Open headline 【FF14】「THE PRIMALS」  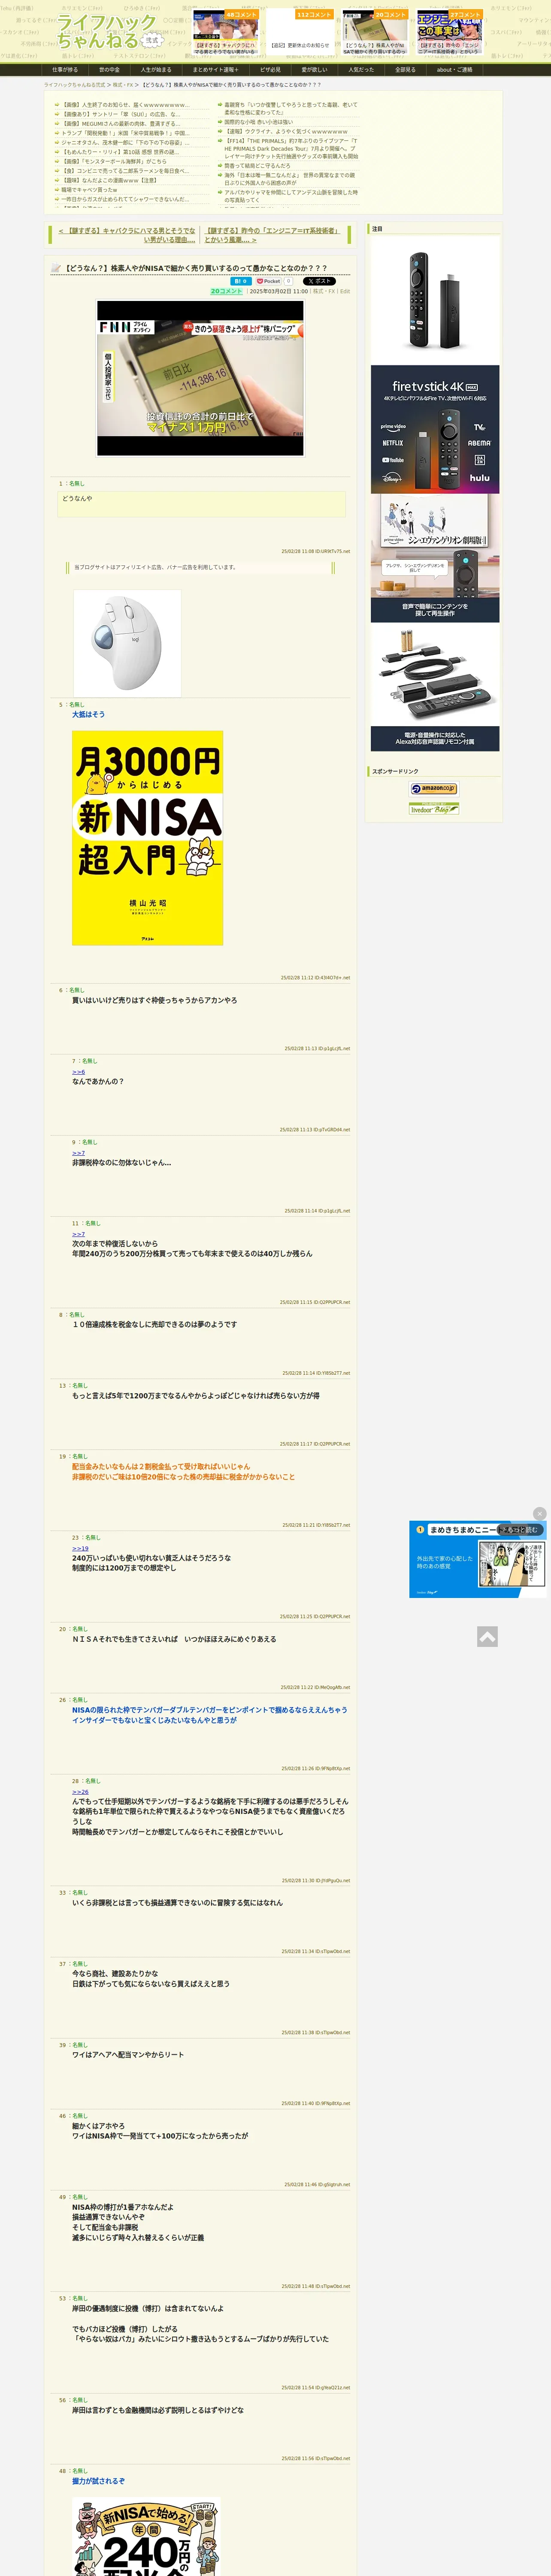point(291,148)
